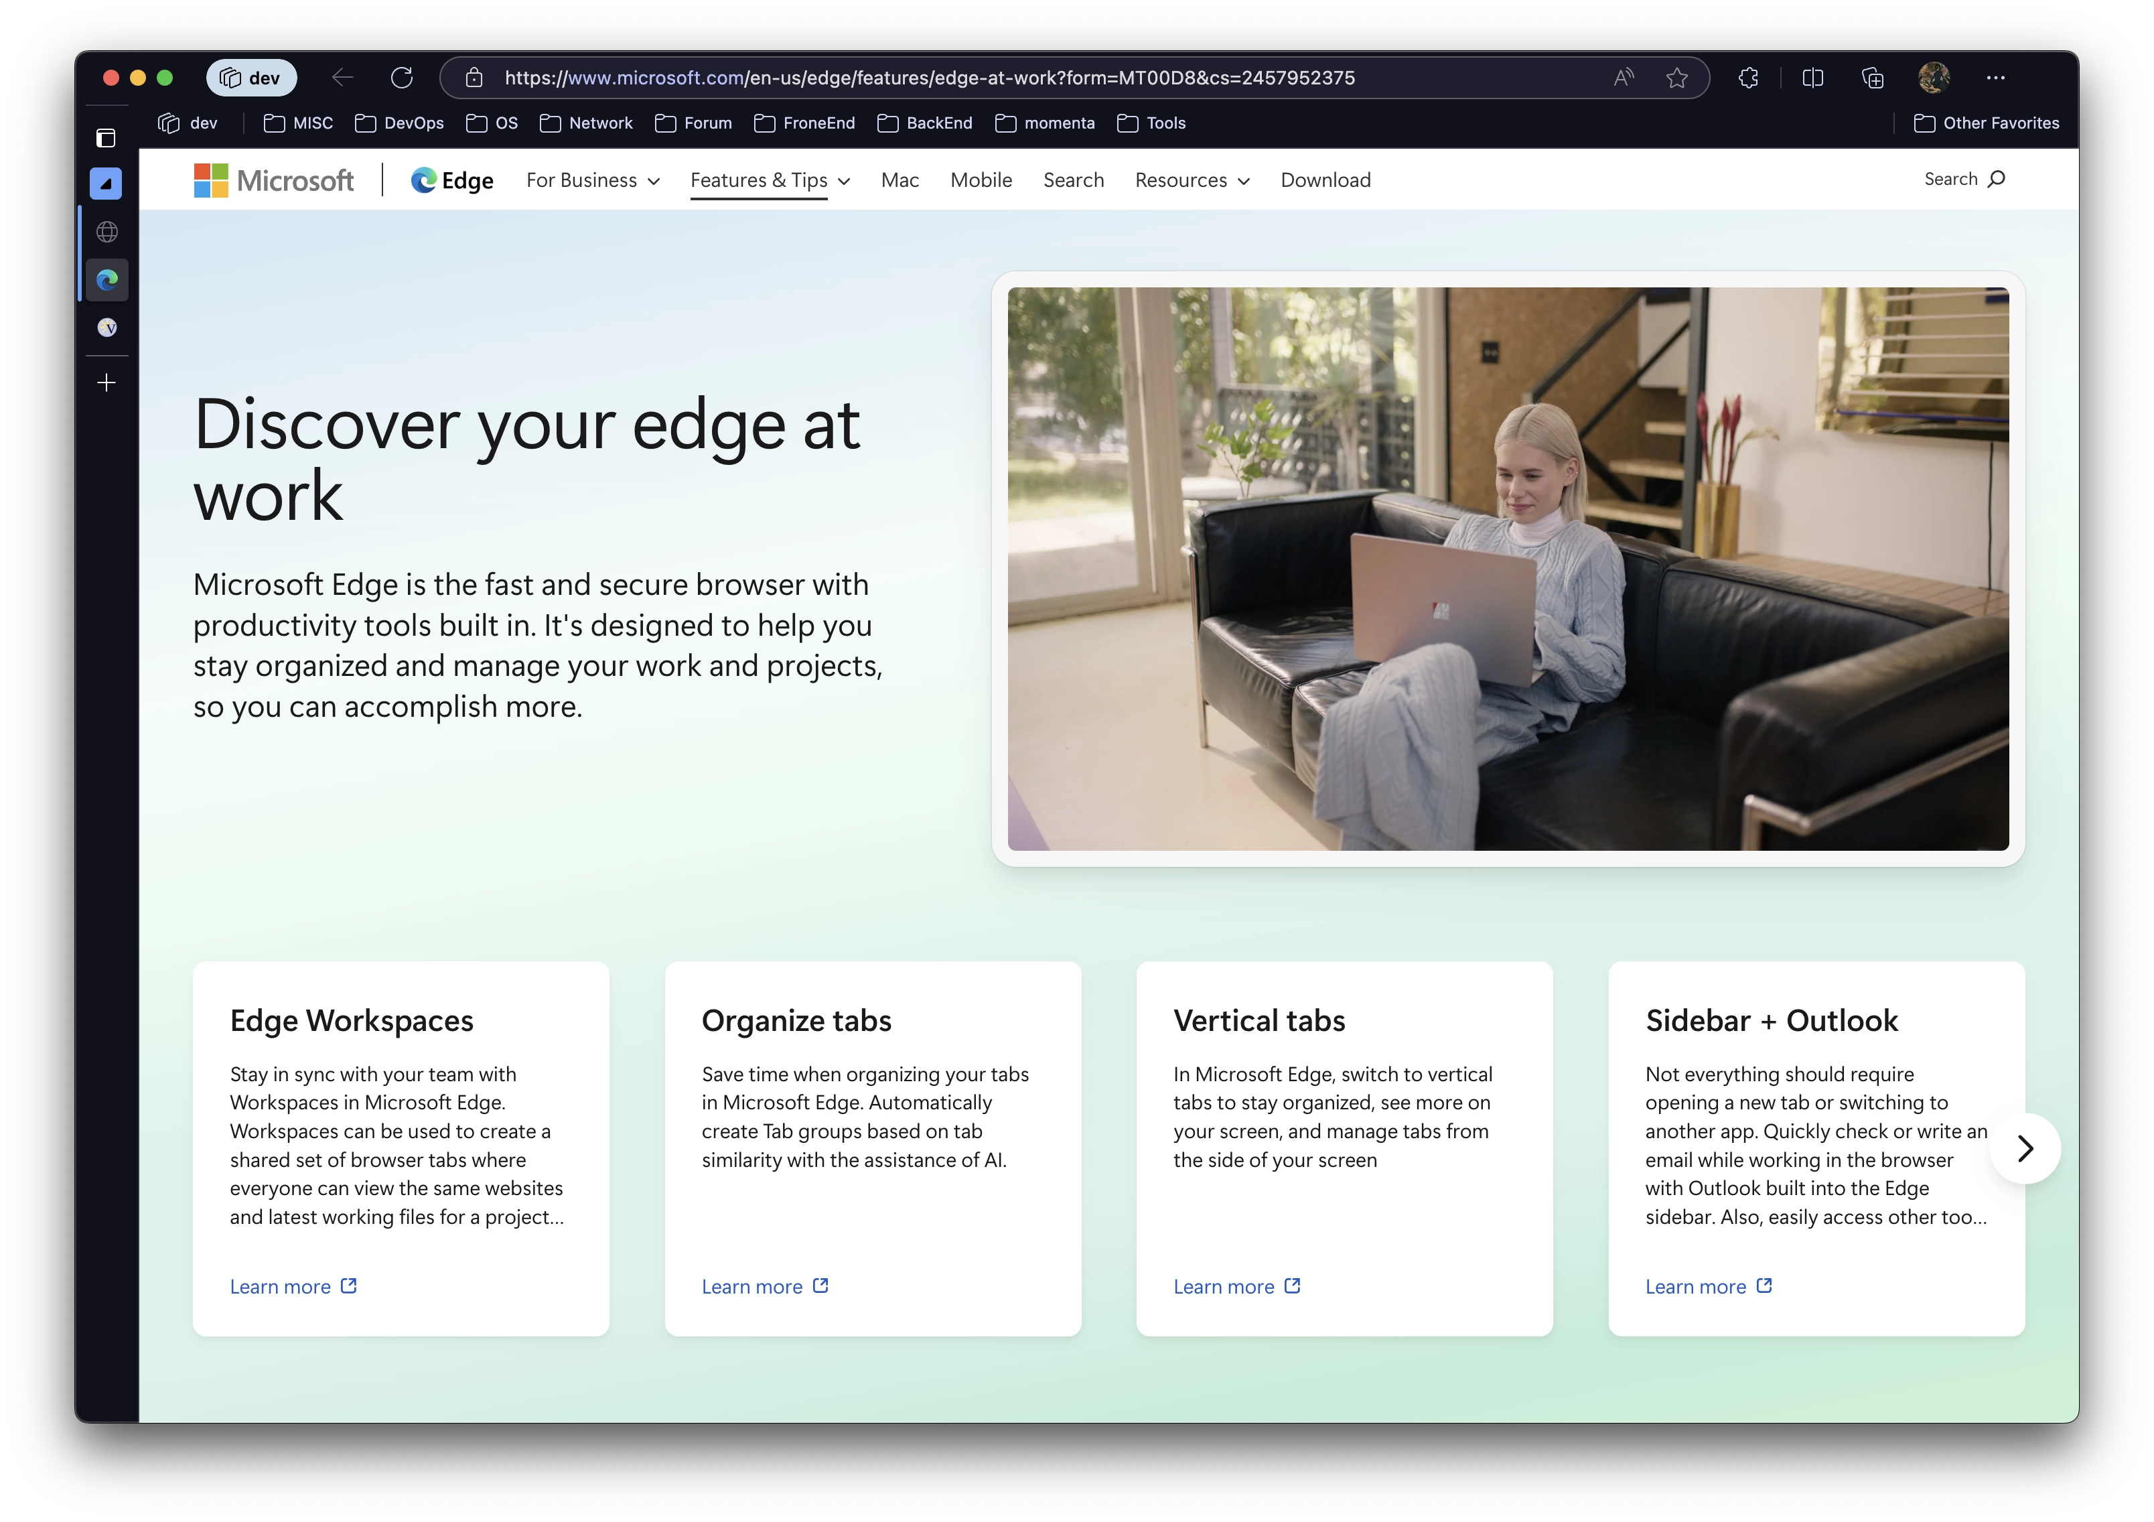Click the Edge logo link

tap(452, 180)
